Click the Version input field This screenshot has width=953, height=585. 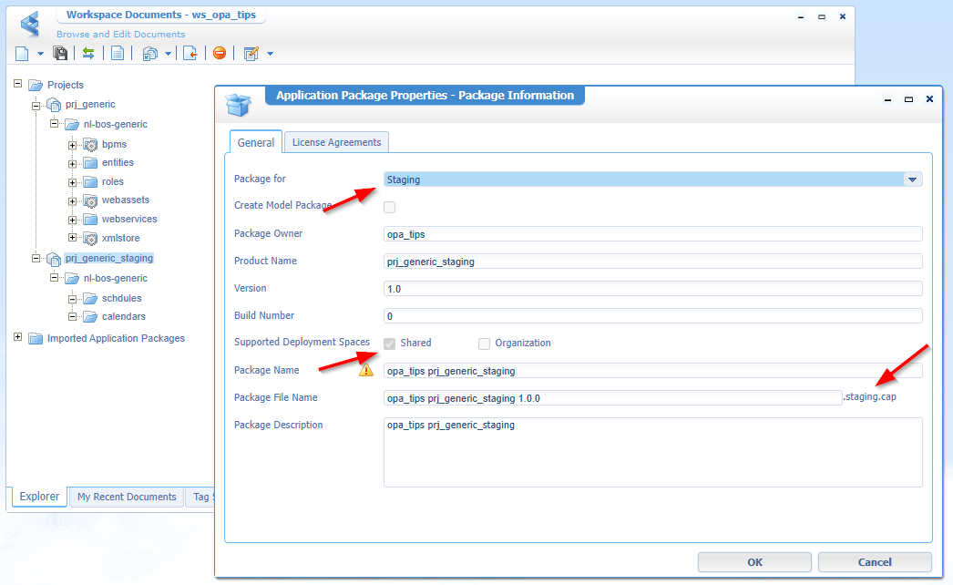pyautogui.click(x=653, y=289)
